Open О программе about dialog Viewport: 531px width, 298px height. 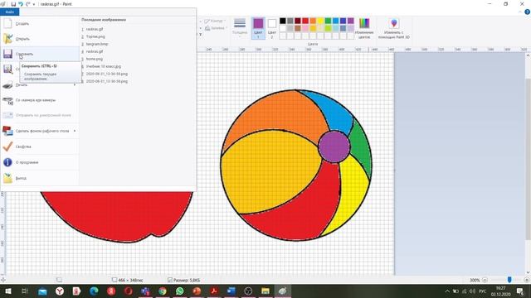[x=40, y=162]
